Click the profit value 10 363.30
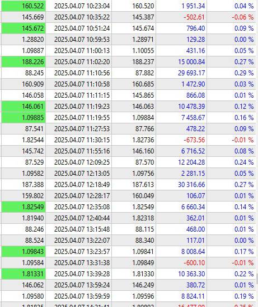 coord(191,274)
